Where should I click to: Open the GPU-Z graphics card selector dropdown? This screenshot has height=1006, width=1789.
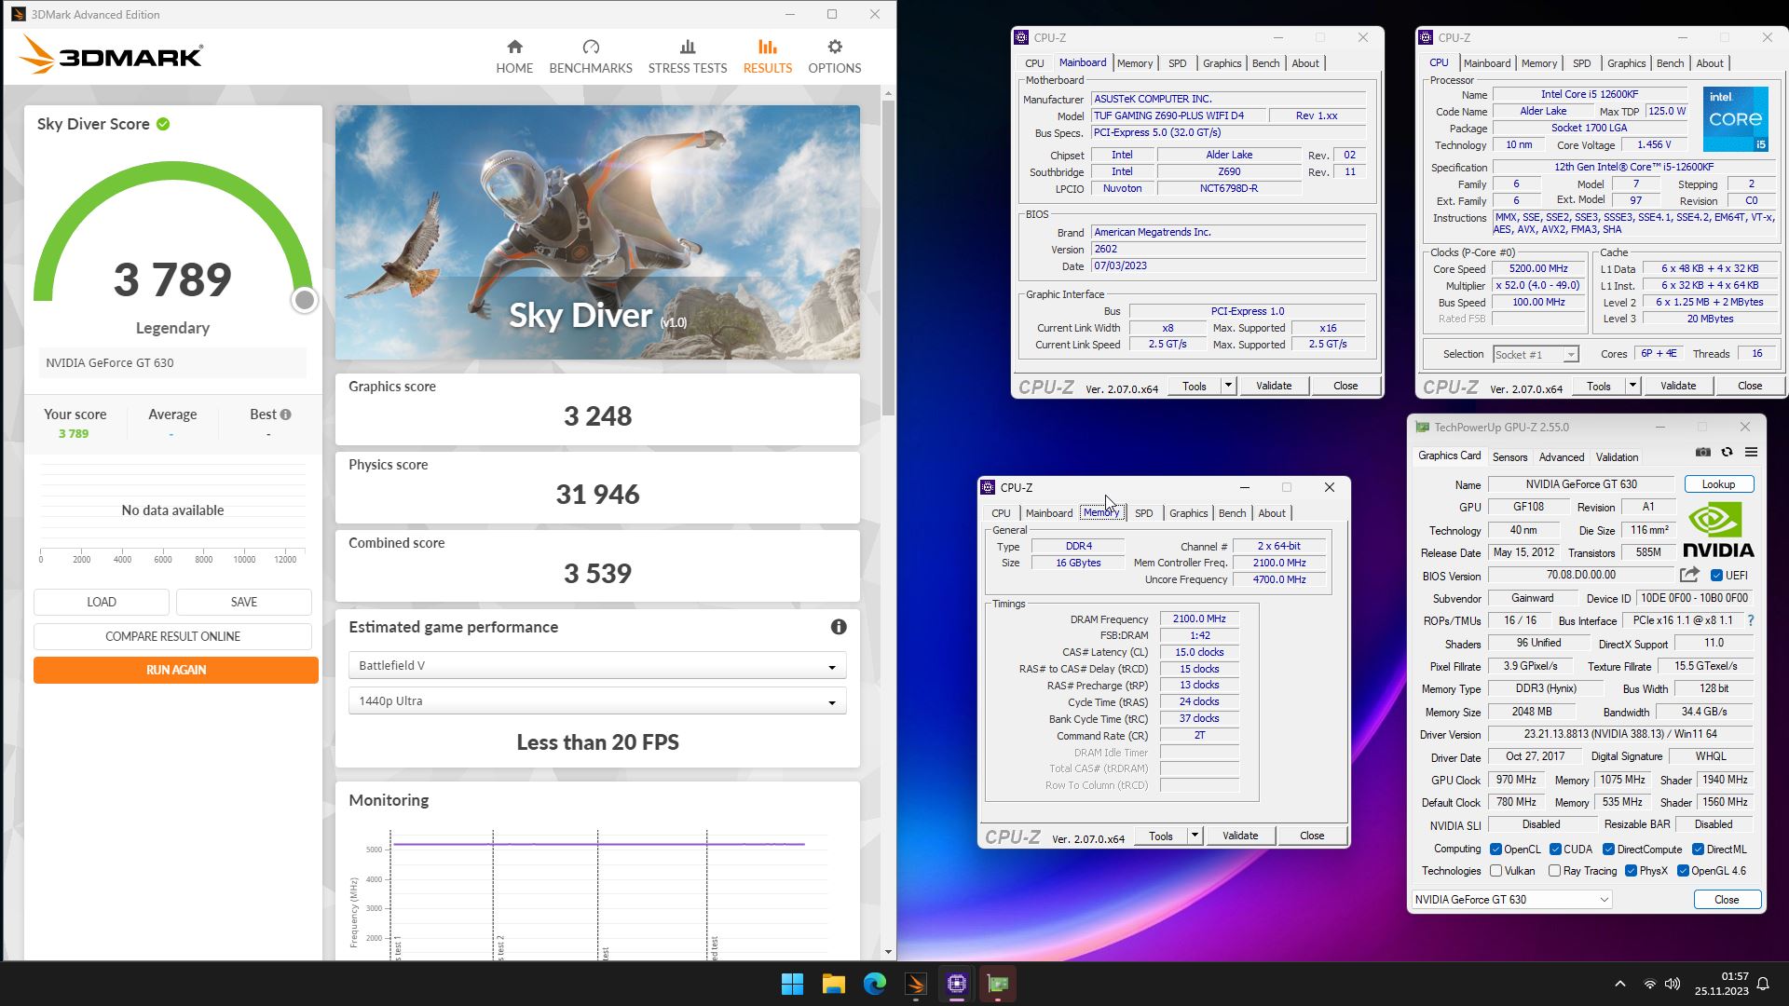(1511, 900)
